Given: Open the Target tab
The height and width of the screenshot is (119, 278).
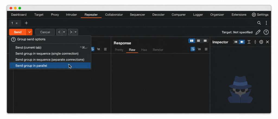Looking at the screenshot, I should pyautogui.click(x=39, y=15).
